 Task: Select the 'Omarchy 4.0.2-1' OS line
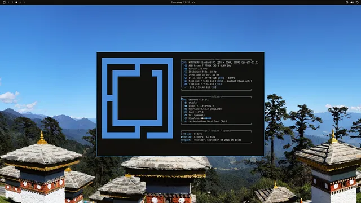(199, 100)
